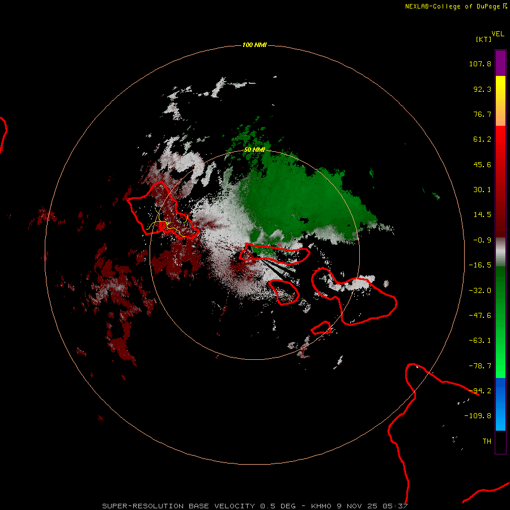
Task: Click the -0.9 legend value
Action: point(482,240)
